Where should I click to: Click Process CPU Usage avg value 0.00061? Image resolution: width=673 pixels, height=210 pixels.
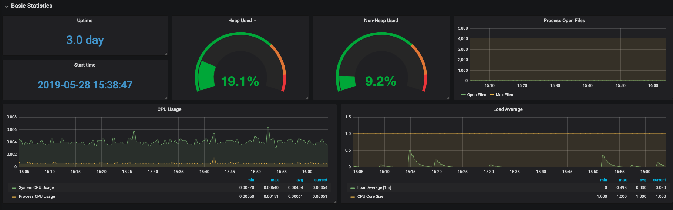coord(296,197)
